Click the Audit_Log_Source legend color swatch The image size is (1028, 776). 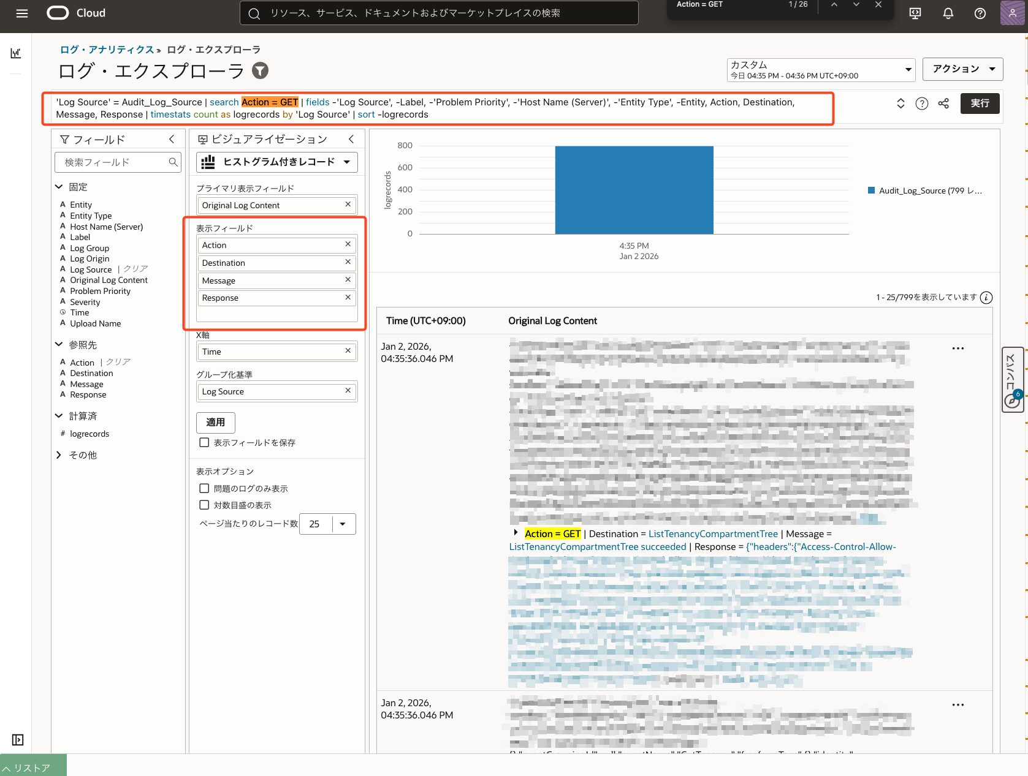(x=871, y=190)
